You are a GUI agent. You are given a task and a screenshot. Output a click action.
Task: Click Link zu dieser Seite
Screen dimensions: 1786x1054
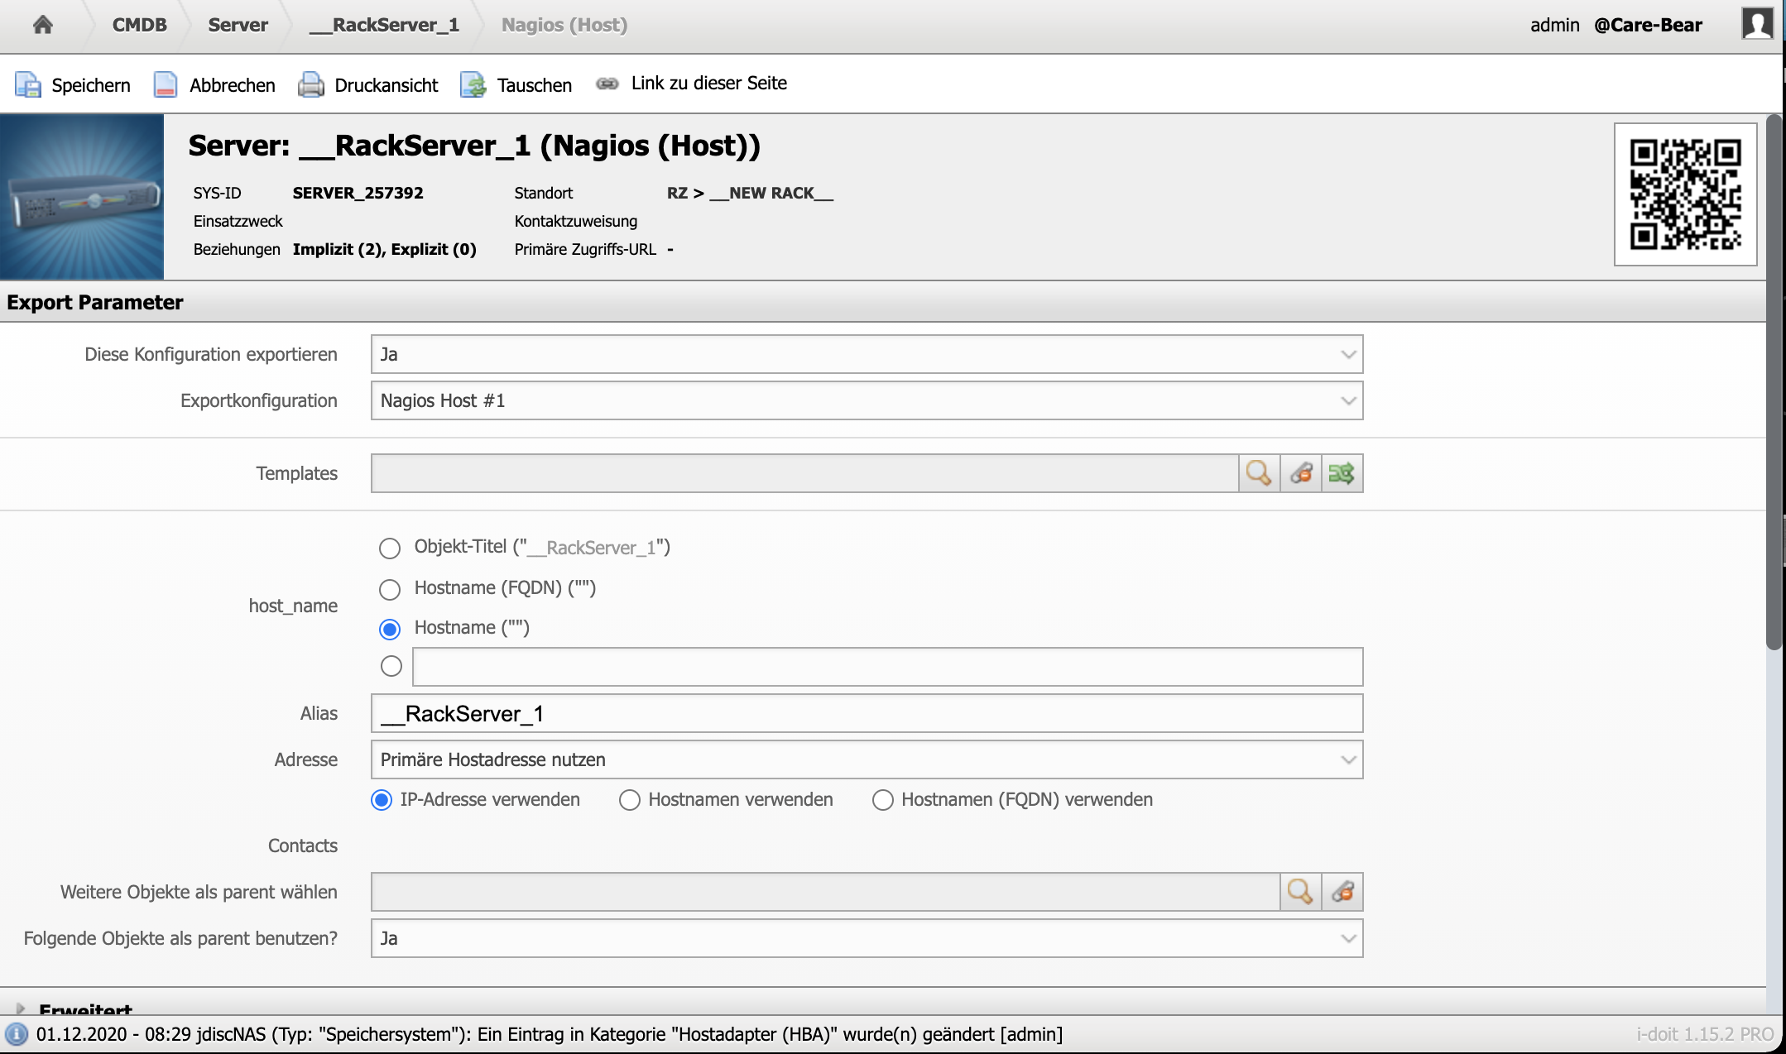coord(709,83)
